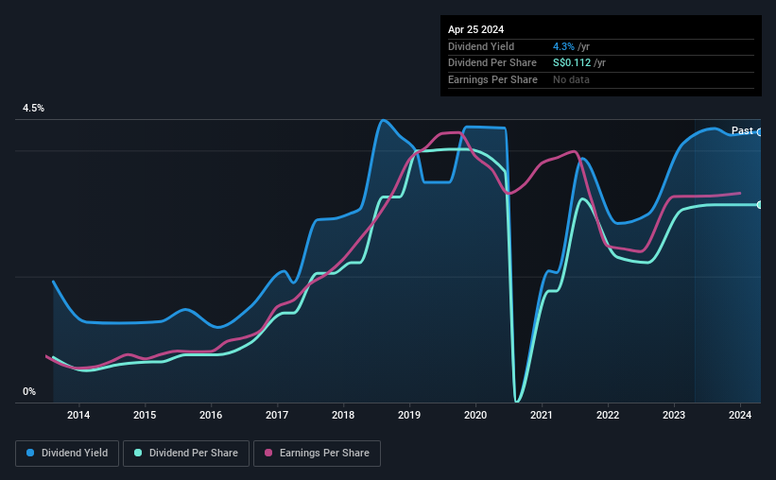Click the 2021 x-axis label
The image size is (776, 480).
[x=542, y=415]
